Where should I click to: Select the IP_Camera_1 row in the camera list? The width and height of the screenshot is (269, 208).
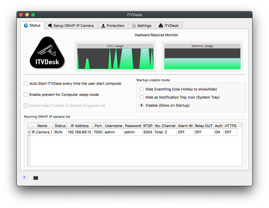[x=42, y=132]
